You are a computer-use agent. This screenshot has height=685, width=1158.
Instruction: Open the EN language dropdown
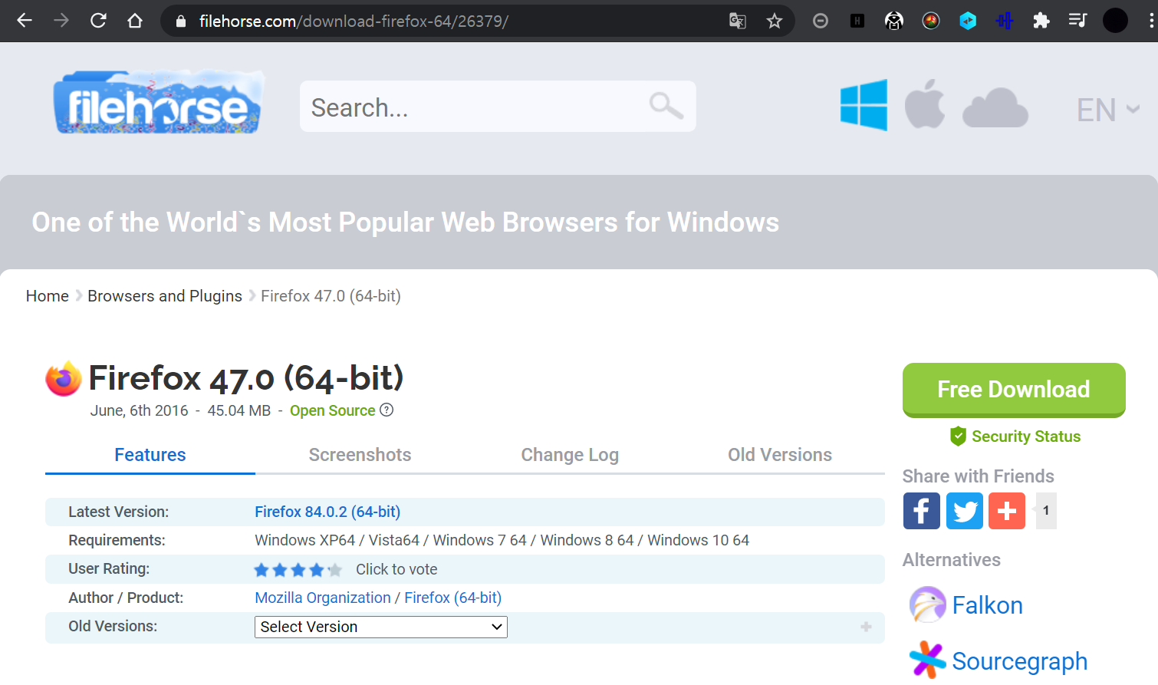[x=1108, y=110]
